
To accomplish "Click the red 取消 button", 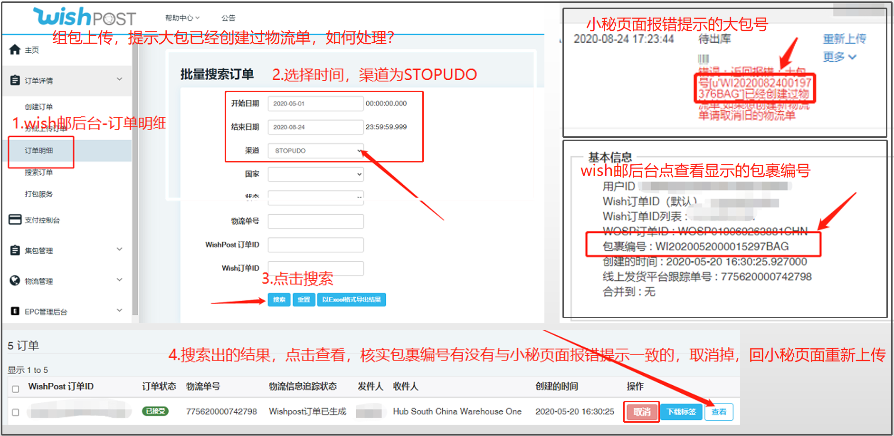I will (642, 412).
